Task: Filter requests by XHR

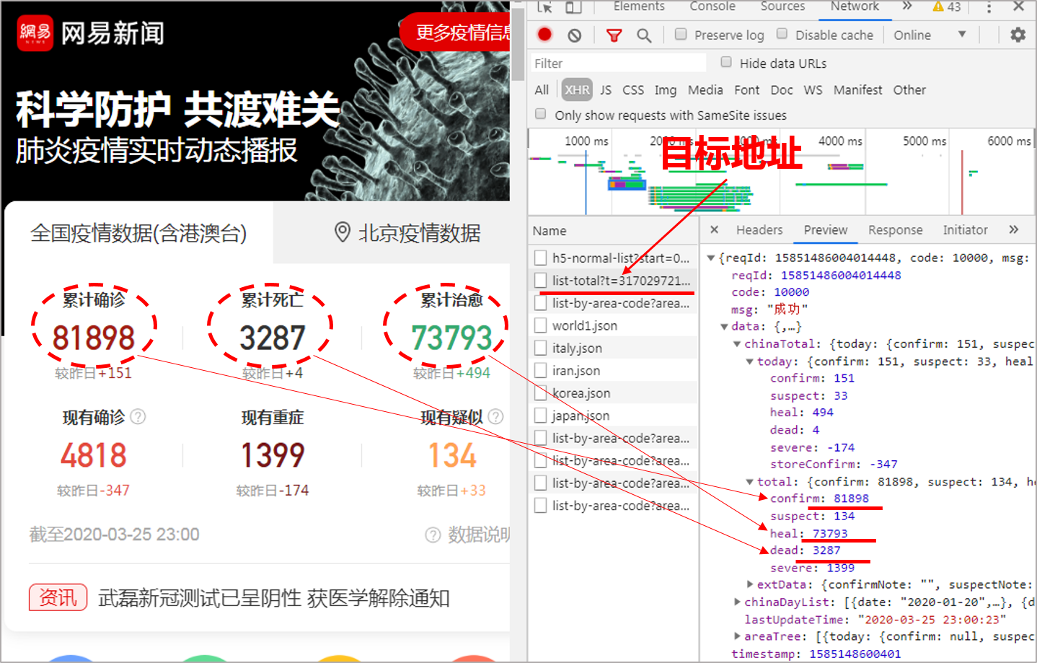Action: click(x=577, y=89)
